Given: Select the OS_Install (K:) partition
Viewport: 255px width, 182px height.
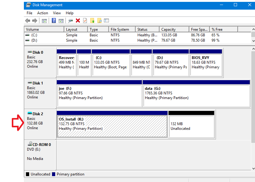Looking at the screenshot, I should 112,126.
